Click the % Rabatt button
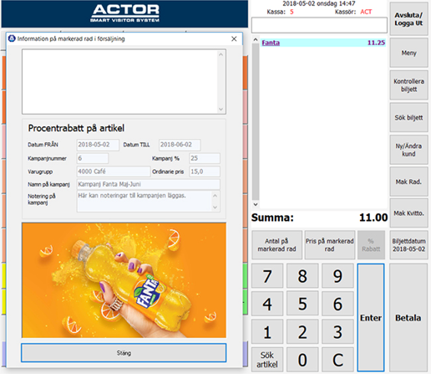The width and height of the screenshot is (431, 374). coord(371,245)
